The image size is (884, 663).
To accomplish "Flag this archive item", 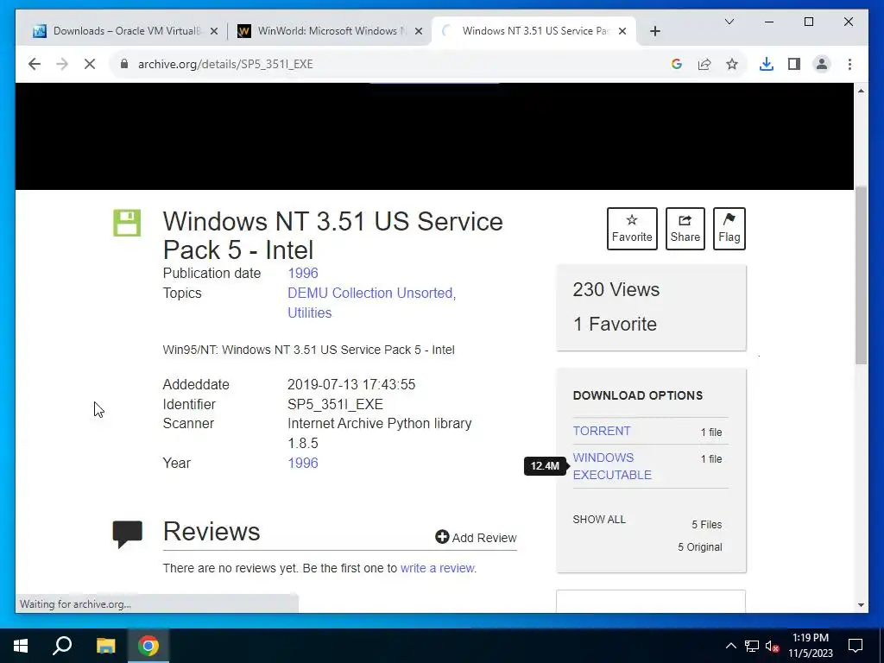I will [729, 229].
